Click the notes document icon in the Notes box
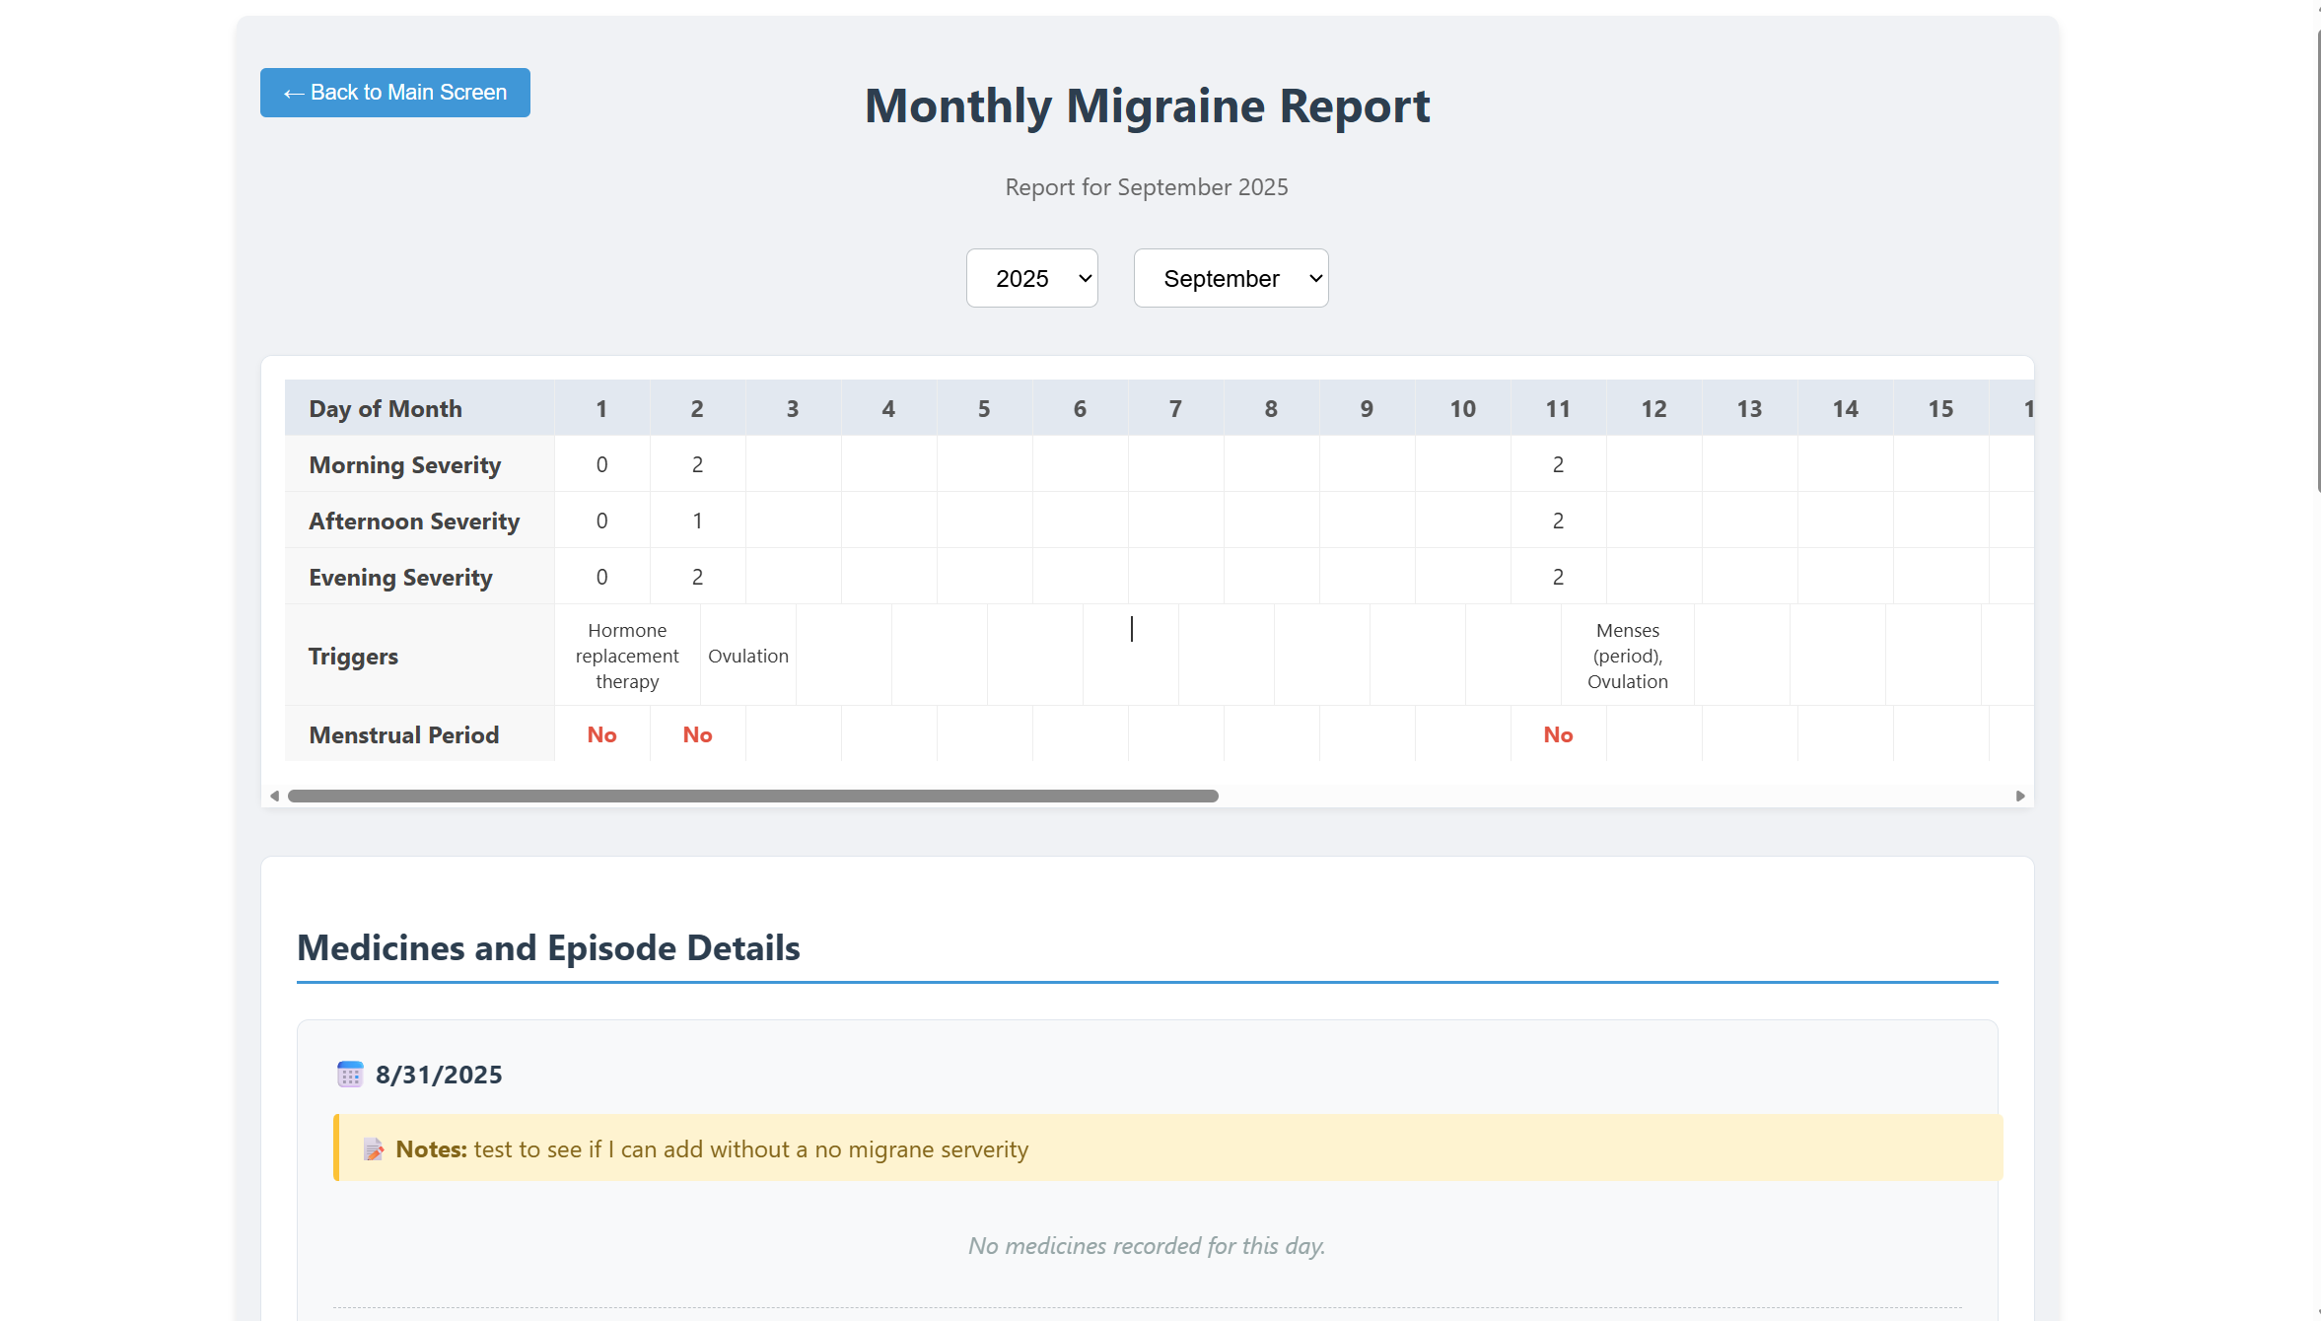 pos(374,1148)
